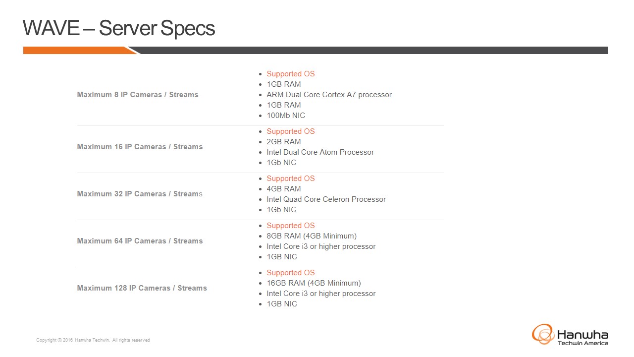Select Maximum 8 IP Cameras / Streams row label
Image resolution: width=634 pixels, height=357 pixels.
(x=138, y=95)
